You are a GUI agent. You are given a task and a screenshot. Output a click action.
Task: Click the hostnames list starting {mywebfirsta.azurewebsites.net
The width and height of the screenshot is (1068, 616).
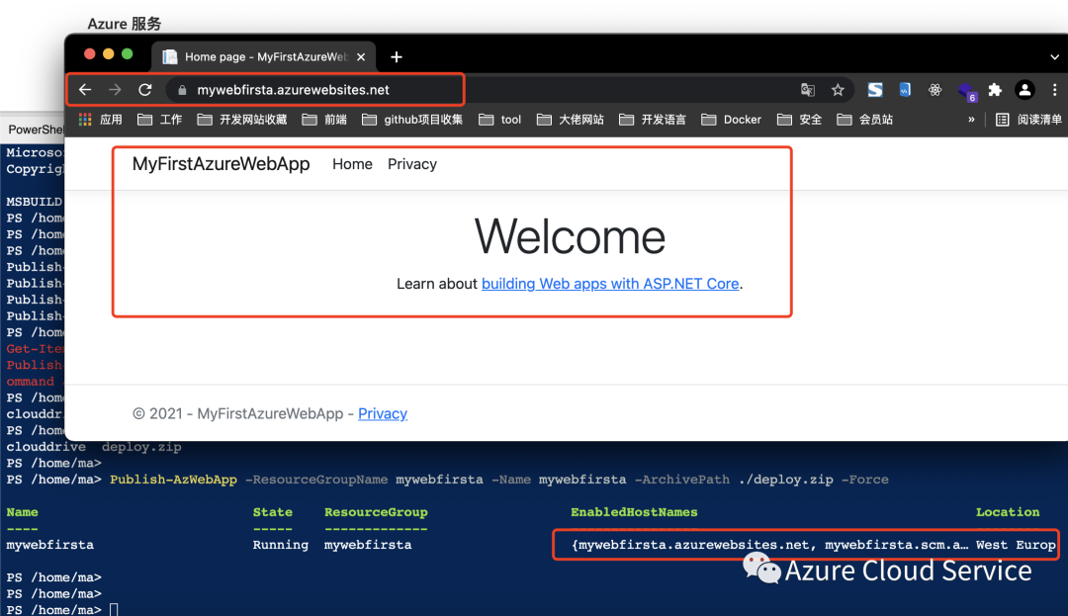click(x=769, y=545)
